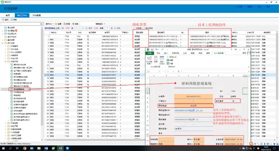
Task: Click the lower green arrow button in the Excel ribbon
Action: pos(168,63)
